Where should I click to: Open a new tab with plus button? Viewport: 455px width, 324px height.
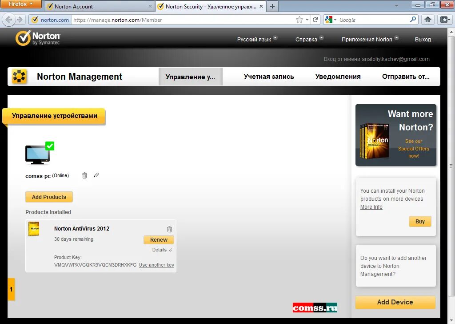(272, 6)
